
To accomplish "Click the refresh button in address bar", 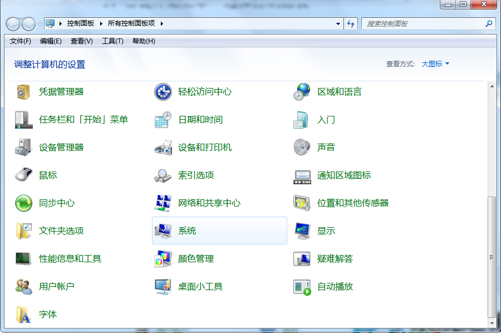I will point(351,23).
